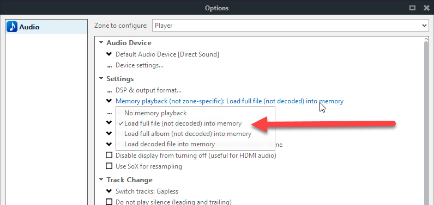Click the chevron icon beside Switch tracks: Gapless
Image resolution: width=434 pixels, height=205 pixels.
(x=109, y=191)
